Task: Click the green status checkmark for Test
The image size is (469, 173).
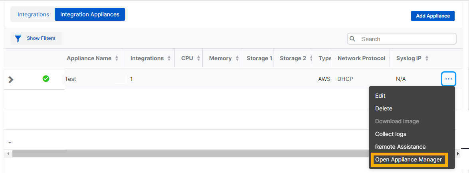Action: [x=46, y=79]
